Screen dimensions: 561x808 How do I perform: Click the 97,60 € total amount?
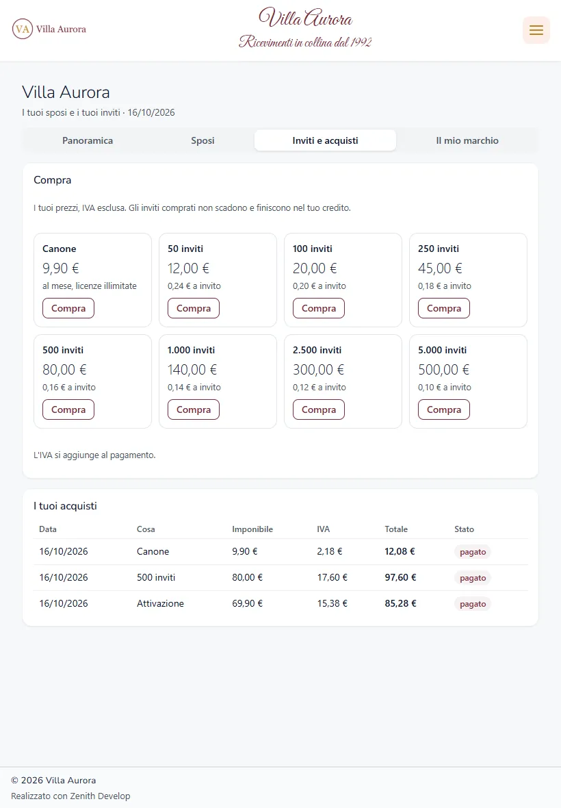tap(400, 578)
